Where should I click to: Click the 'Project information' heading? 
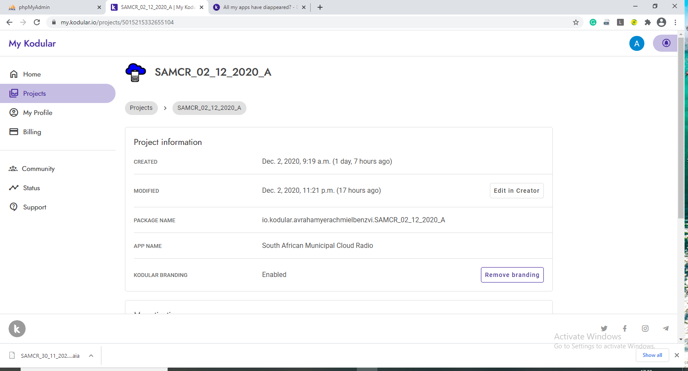[x=168, y=142]
